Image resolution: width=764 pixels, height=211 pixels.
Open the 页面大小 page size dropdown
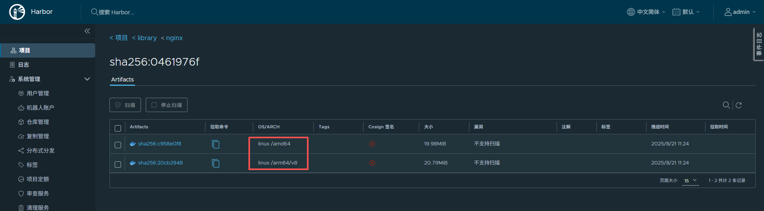click(690, 180)
